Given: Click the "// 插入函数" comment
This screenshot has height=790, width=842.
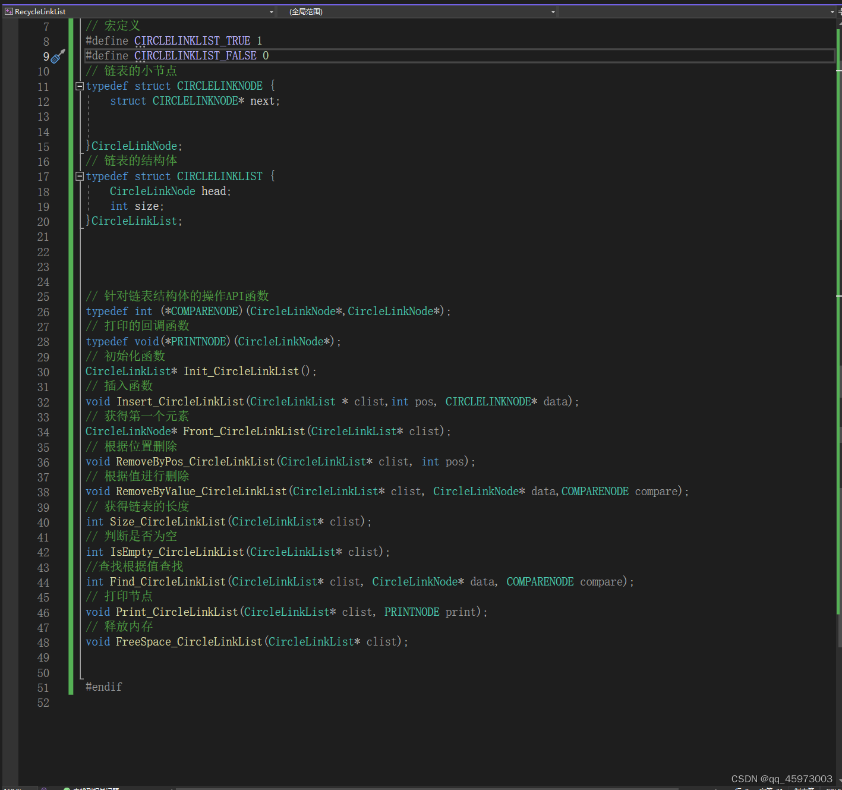Looking at the screenshot, I should 119,386.
